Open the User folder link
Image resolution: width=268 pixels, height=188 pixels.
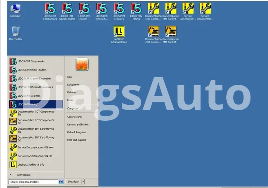70,77
